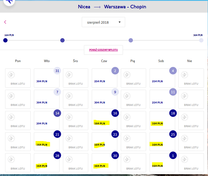Image resolution: width=208 pixels, height=176 pixels.
Task: Book the day 25 flight for 164 PLN
Action: click(x=162, y=142)
